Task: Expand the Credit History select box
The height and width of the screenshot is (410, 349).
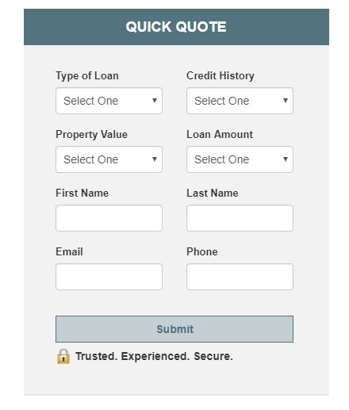Action: [240, 101]
